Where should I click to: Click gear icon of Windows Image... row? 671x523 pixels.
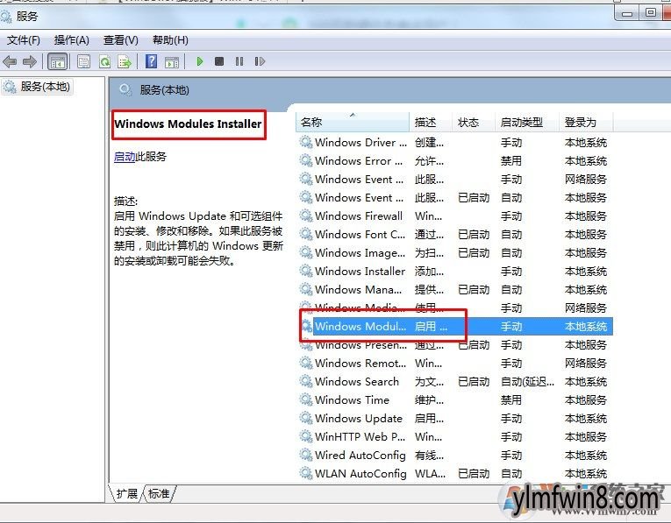click(x=306, y=252)
